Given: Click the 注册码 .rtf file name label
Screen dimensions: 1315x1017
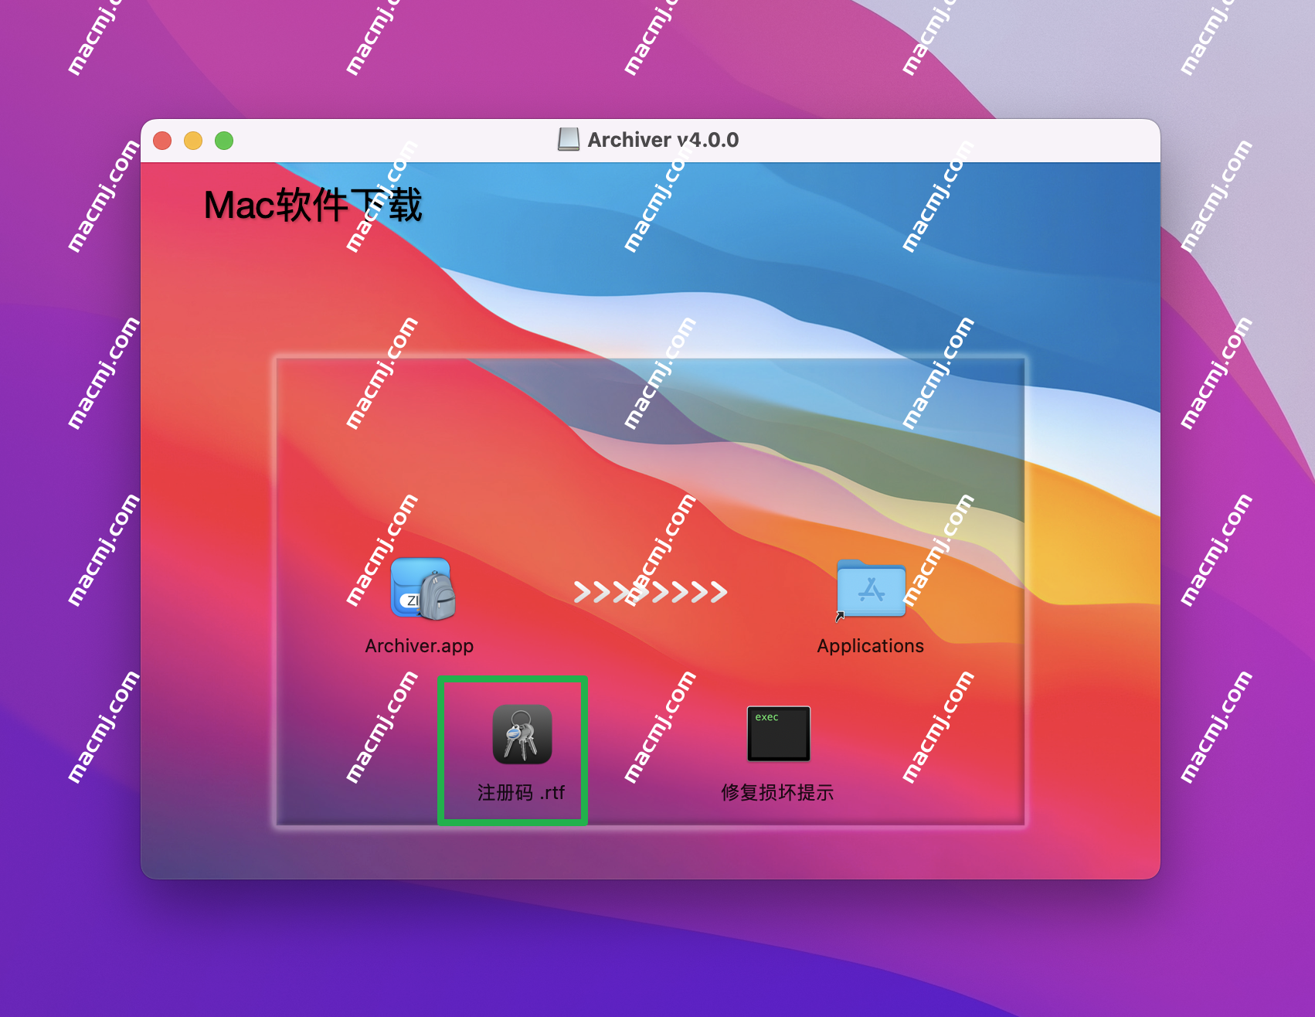Looking at the screenshot, I should [x=521, y=793].
